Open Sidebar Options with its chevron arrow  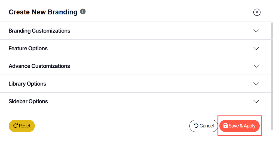click(256, 101)
